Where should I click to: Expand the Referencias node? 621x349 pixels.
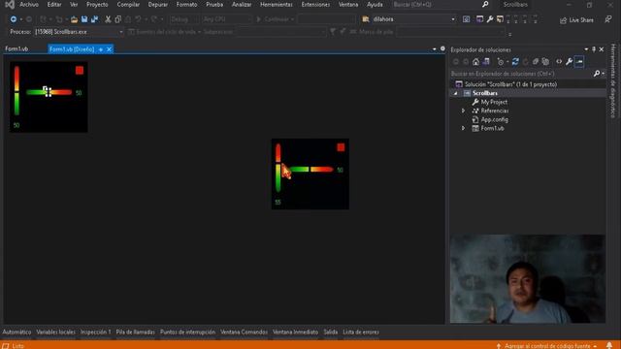pos(463,111)
